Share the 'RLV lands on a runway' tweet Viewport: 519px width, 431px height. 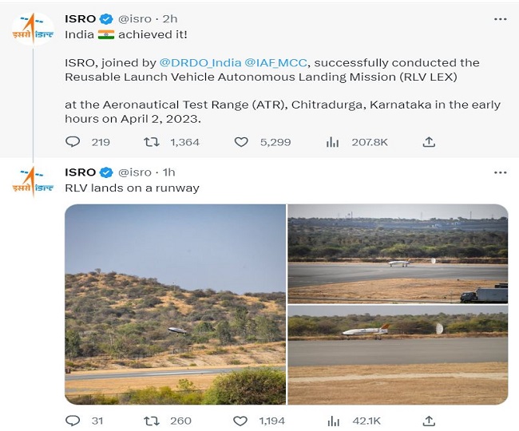429,420
